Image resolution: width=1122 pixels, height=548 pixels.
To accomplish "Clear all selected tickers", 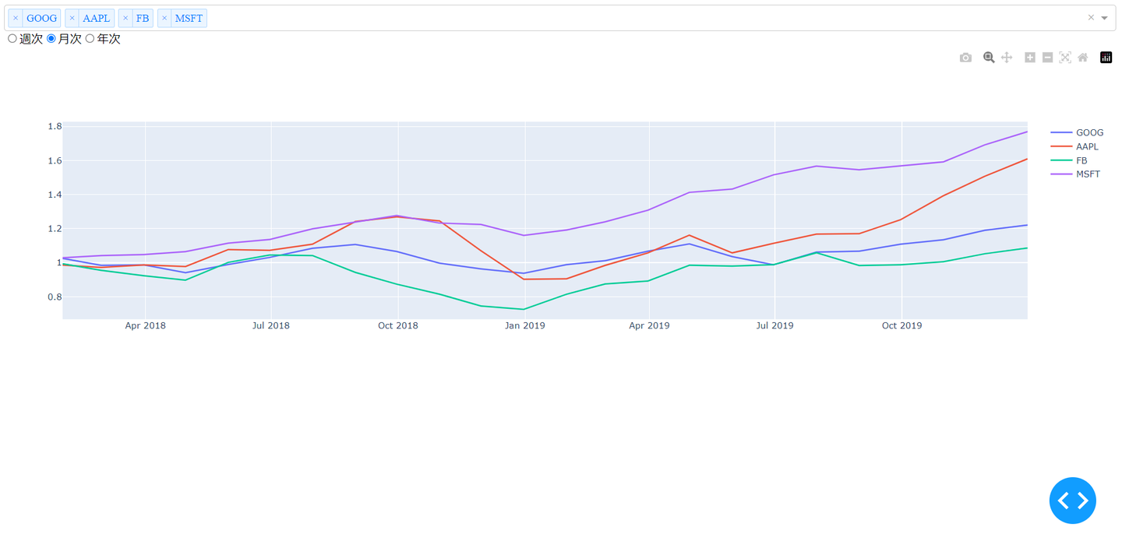I will [x=1091, y=18].
